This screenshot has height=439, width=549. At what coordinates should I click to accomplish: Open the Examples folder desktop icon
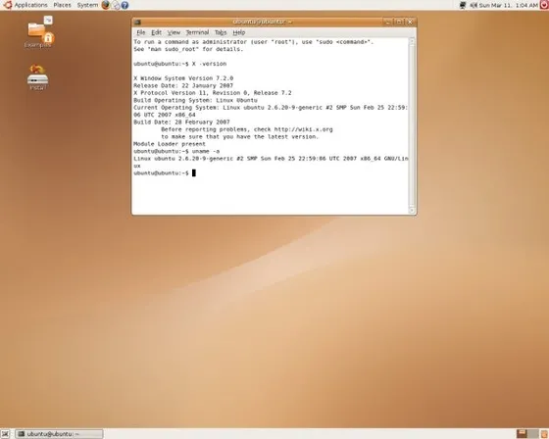[38, 32]
